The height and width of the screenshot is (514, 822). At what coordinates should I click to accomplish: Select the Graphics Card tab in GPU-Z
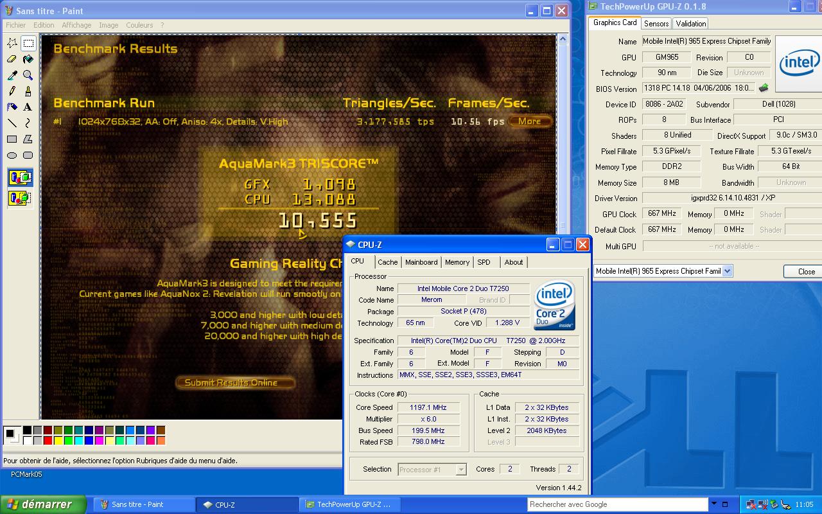(615, 22)
